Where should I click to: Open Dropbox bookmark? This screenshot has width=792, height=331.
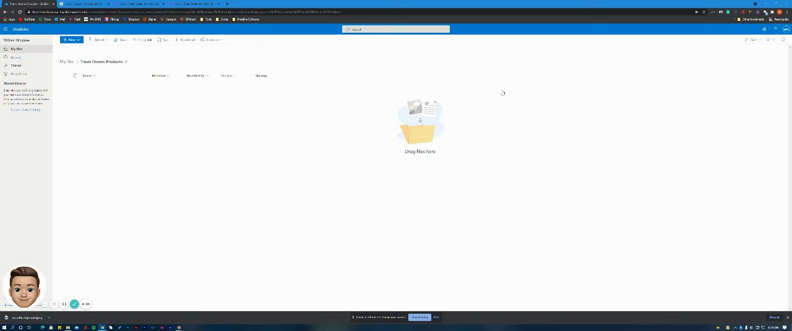tap(131, 19)
